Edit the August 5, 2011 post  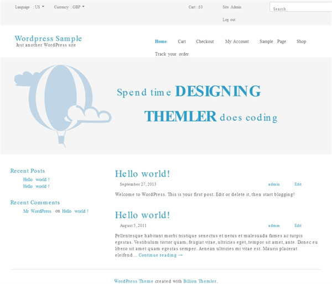[298, 226]
